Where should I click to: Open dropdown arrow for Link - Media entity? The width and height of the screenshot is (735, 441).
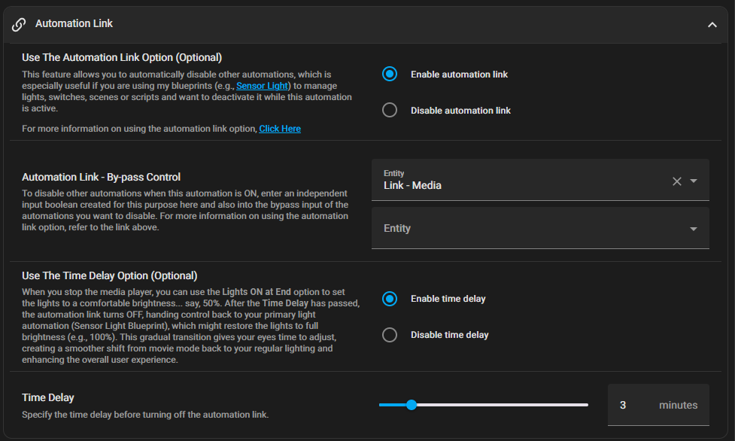[x=694, y=181]
